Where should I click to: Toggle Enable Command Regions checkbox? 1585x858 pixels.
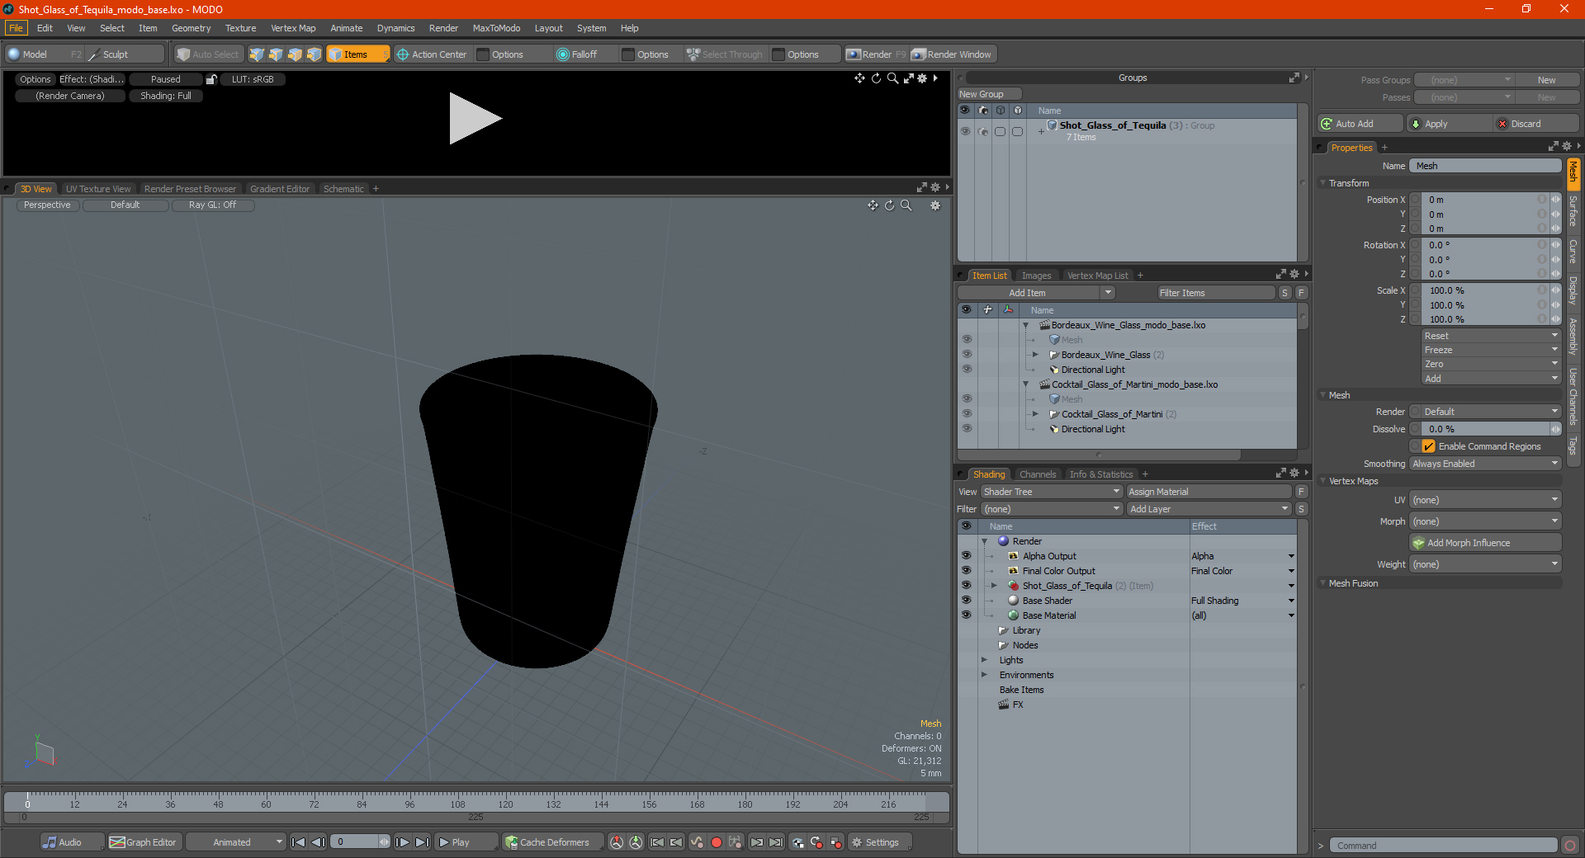(1428, 446)
